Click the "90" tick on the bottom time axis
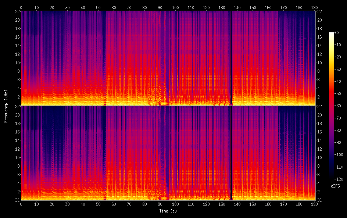The height and width of the screenshot is (218, 347). 160,204
